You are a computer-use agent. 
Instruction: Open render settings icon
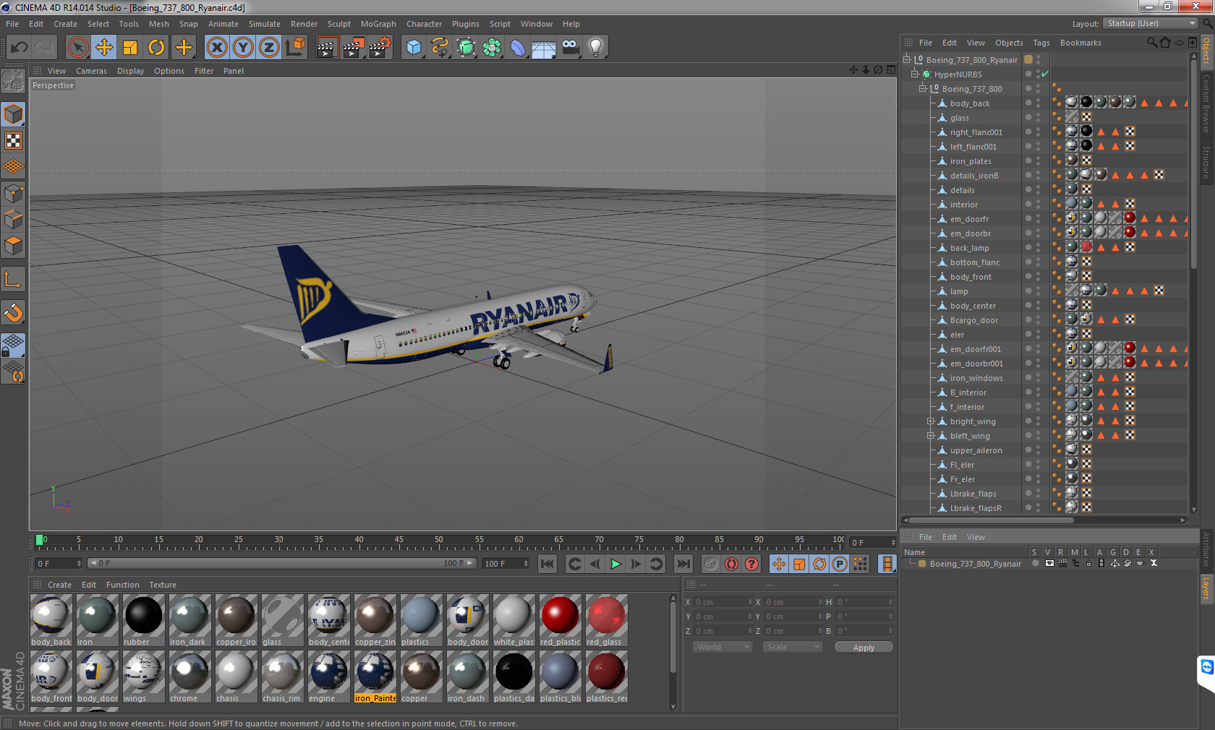coord(380,48)
